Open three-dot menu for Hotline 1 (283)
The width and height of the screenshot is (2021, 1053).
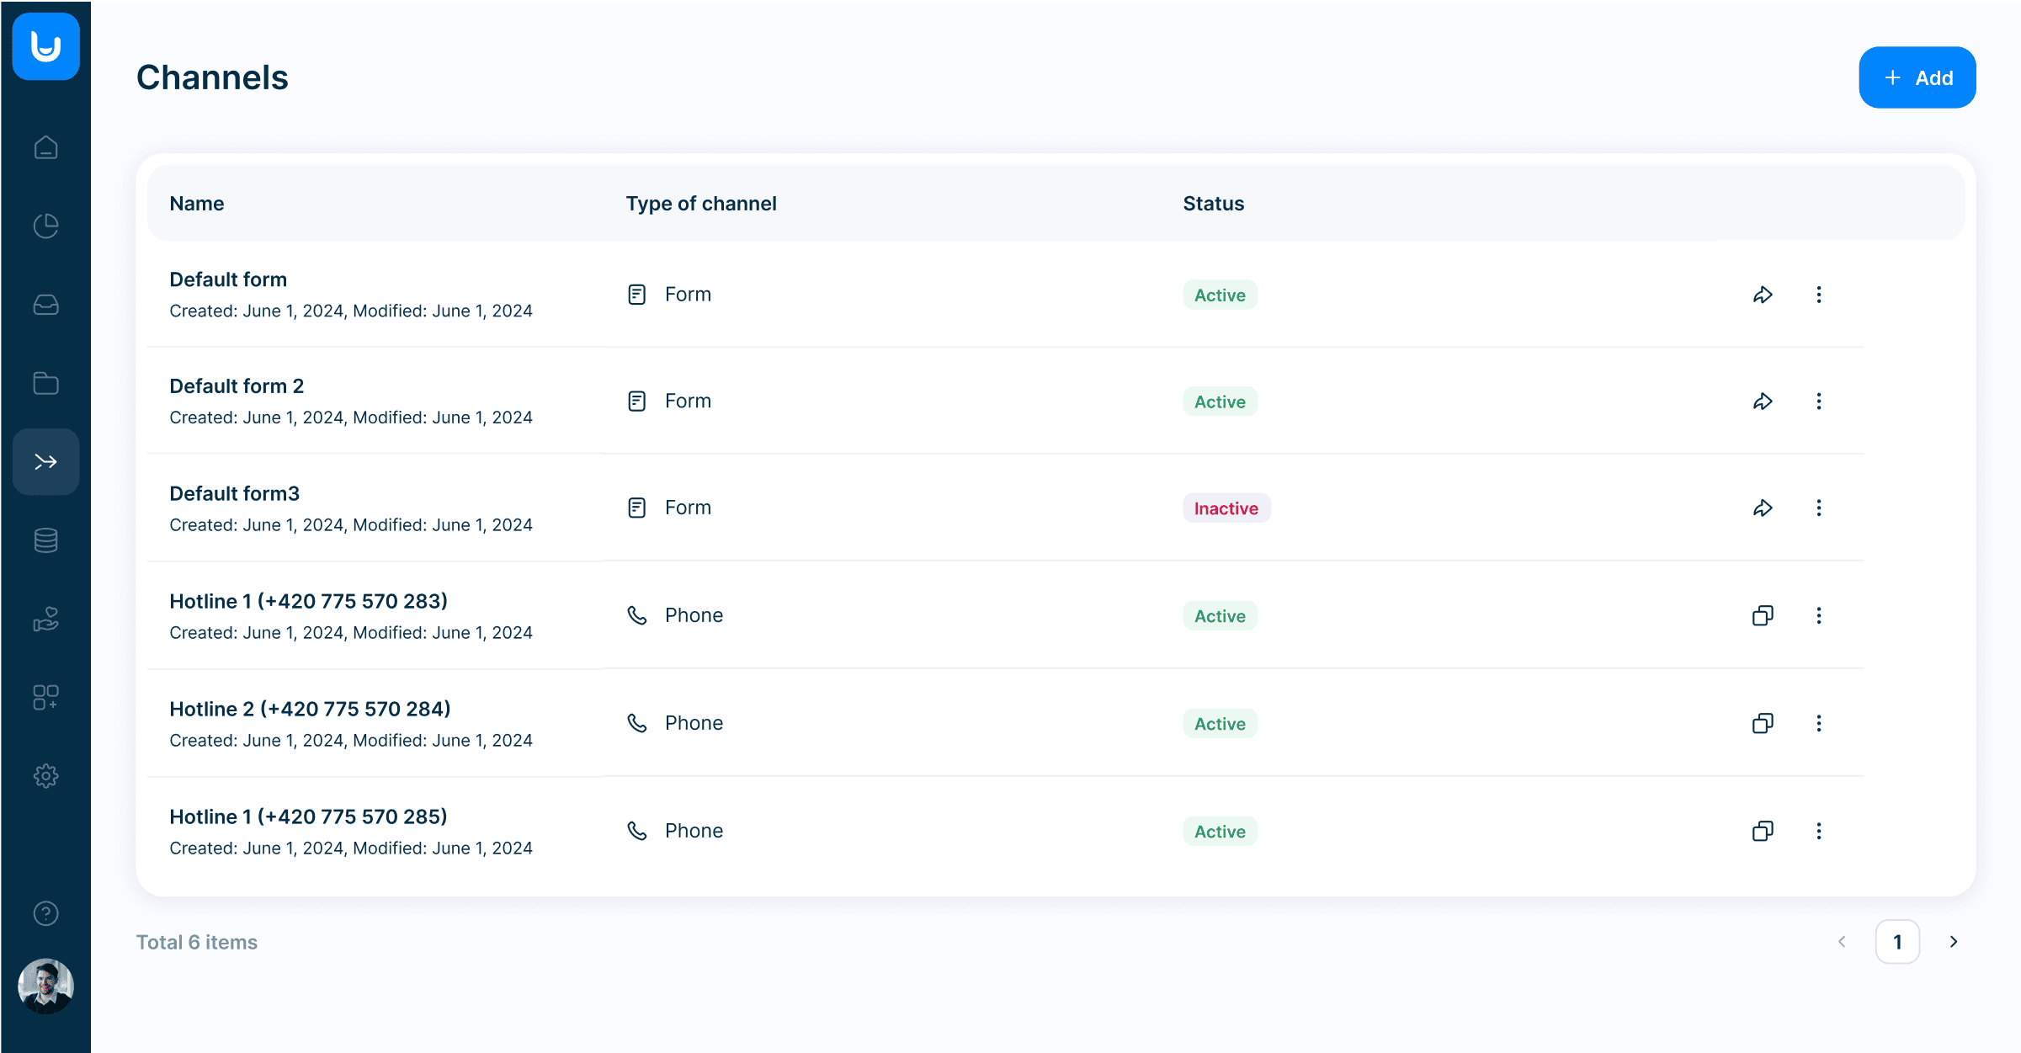[x=1819, y=615]
